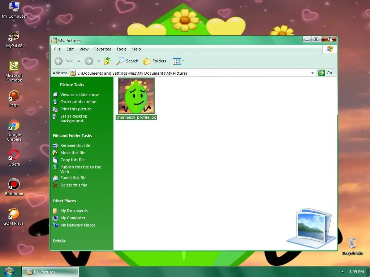Click View as a slide show
Image resolution: width=370 pixels, height=277 pixels.
click(x=79, y=94)
